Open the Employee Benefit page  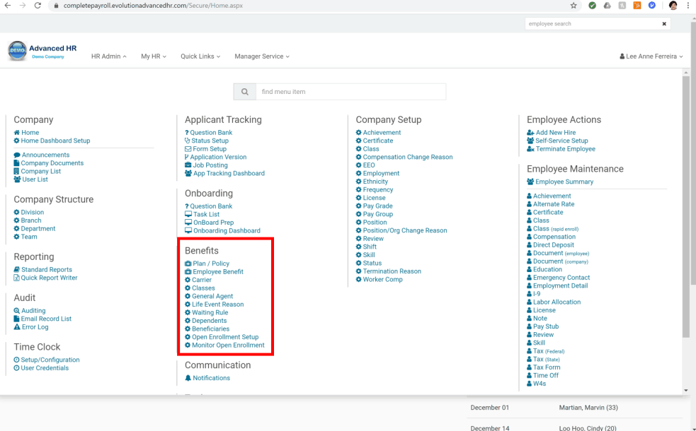click(218, 271)
